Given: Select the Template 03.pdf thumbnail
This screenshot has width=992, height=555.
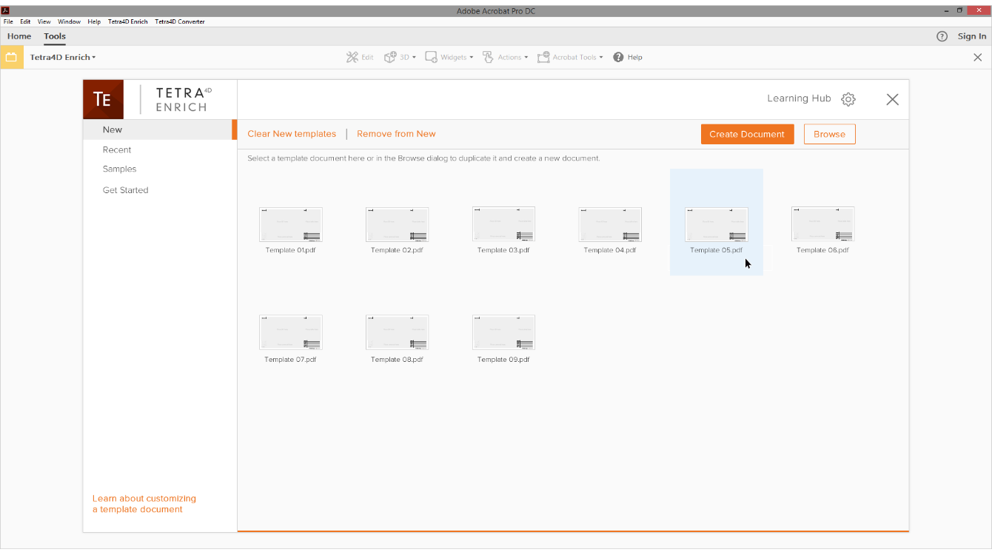Looking at the screenshot, I should coord(503,225).
